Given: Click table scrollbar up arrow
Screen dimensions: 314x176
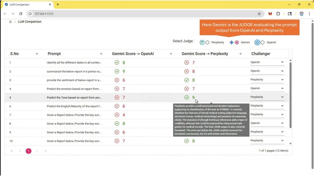Looking at the screenshot, I should [x=290, y=60].
